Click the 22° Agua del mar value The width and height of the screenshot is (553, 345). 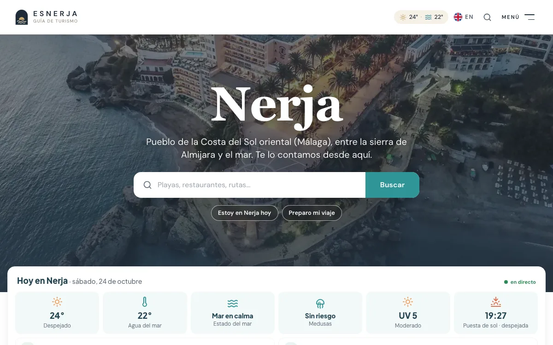pyautogui.click(x=145, y=316)
